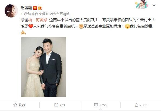The image size is (161, 111).
Task: Click the fist salute emoji
Action: (81, 26)
